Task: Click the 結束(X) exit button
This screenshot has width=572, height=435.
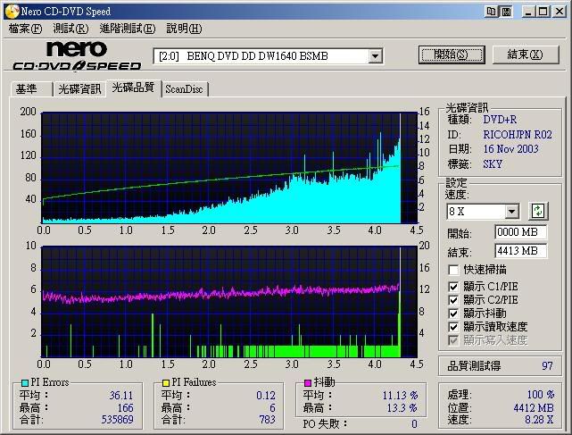Action: [526, 54]
